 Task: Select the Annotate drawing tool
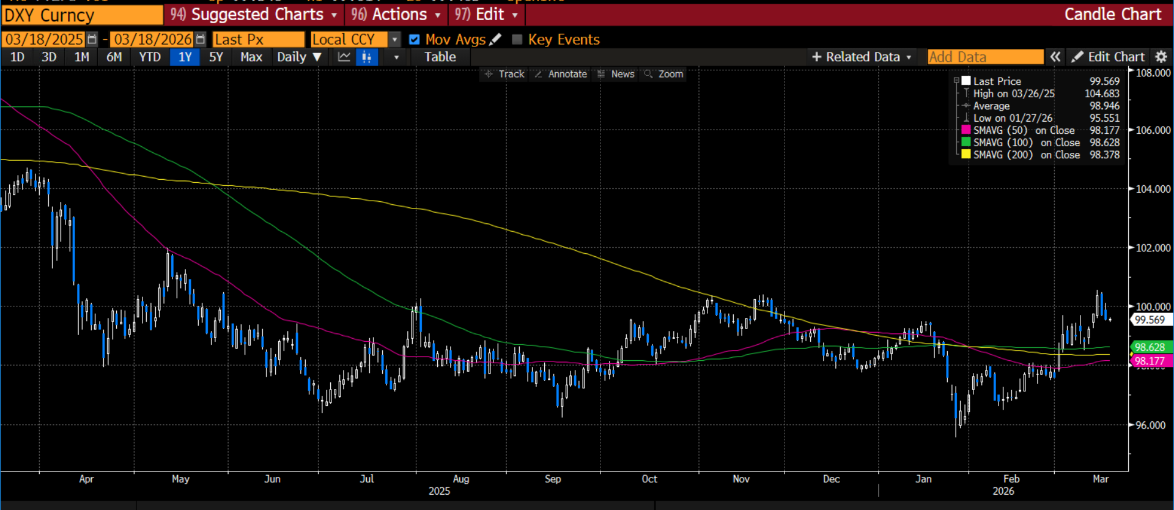560,74
